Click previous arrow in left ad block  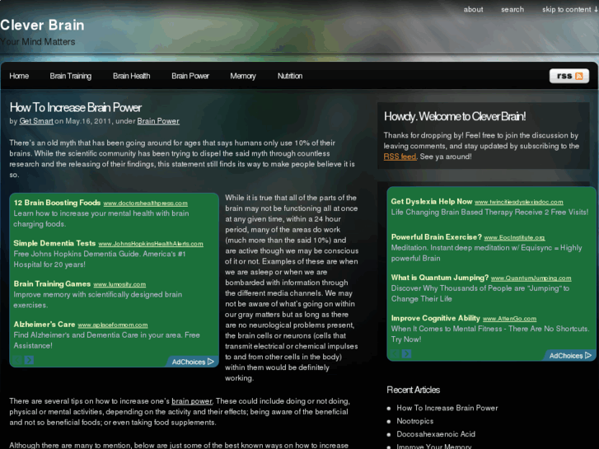(x=17, y=360)
